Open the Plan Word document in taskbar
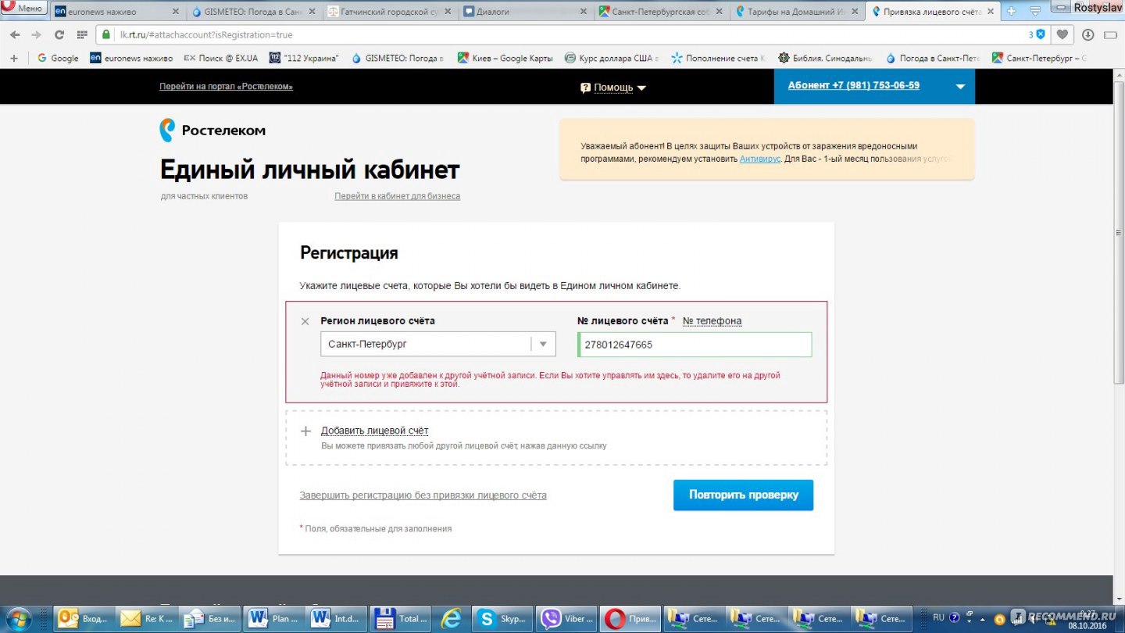The image size is (1125, 633). point(273,618)
